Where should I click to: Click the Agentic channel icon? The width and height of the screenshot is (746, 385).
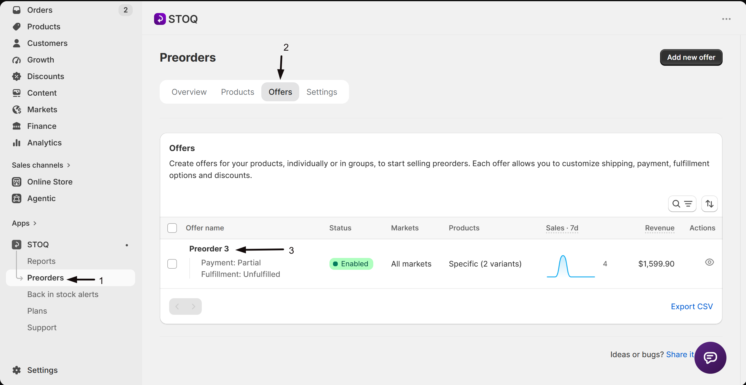[x=17, y=198]
